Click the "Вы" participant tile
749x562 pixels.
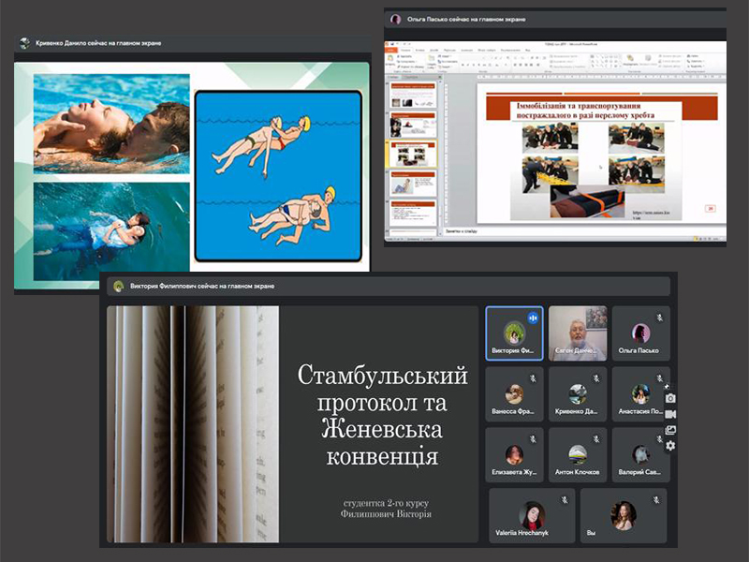(x=623, y=516)
